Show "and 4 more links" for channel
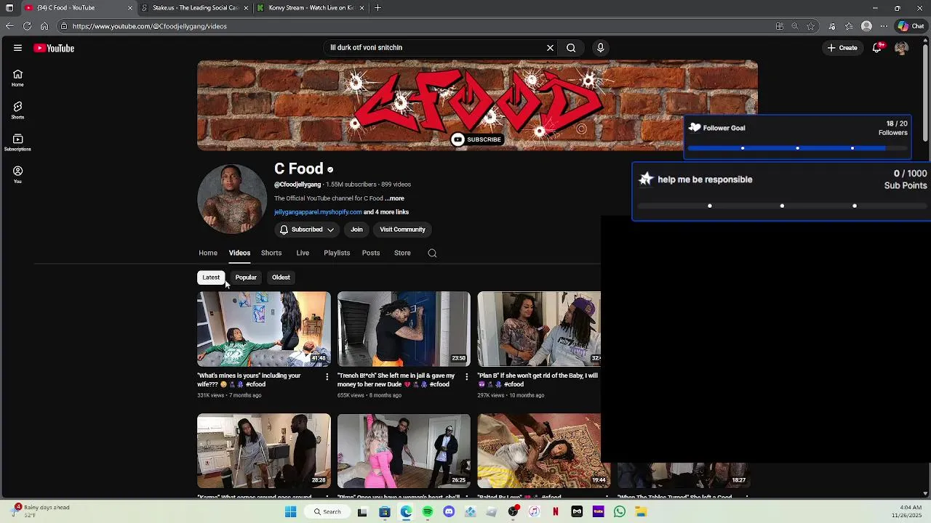931x523 pixels. point(386,212)
